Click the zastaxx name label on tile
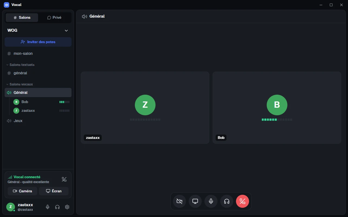The width and height of the screenshot is (348, 217). point(93,138)
